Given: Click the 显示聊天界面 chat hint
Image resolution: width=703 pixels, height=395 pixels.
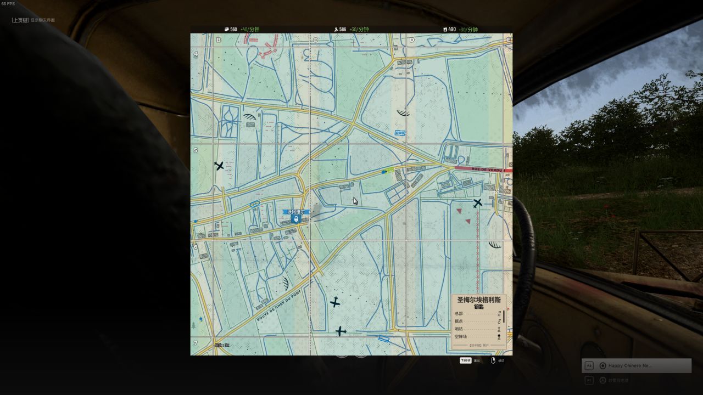Looking at the screenshot, I should click(x=43, y=20).
